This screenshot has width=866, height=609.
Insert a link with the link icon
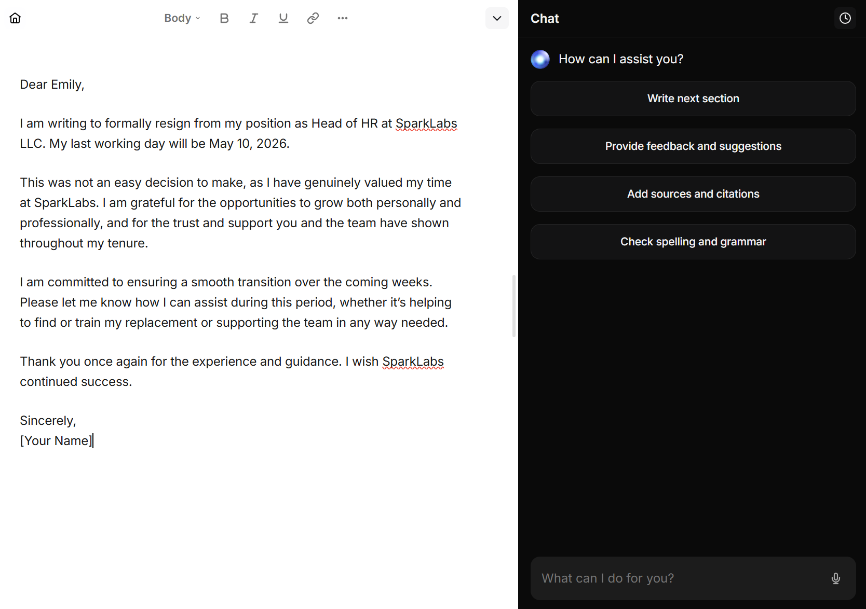click(x=313, y=18)
